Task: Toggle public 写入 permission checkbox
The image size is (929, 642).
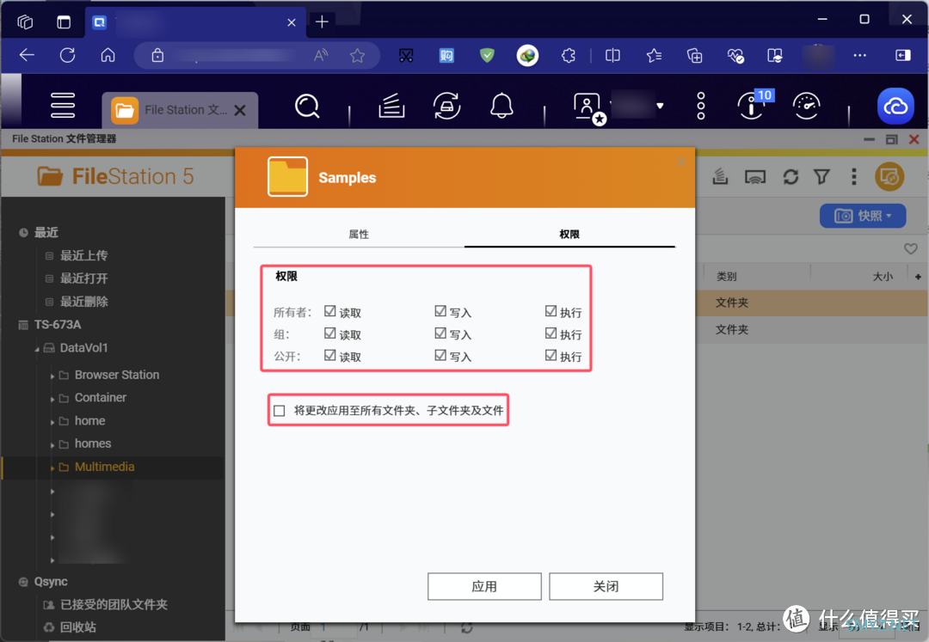Action: pos(440,356)
